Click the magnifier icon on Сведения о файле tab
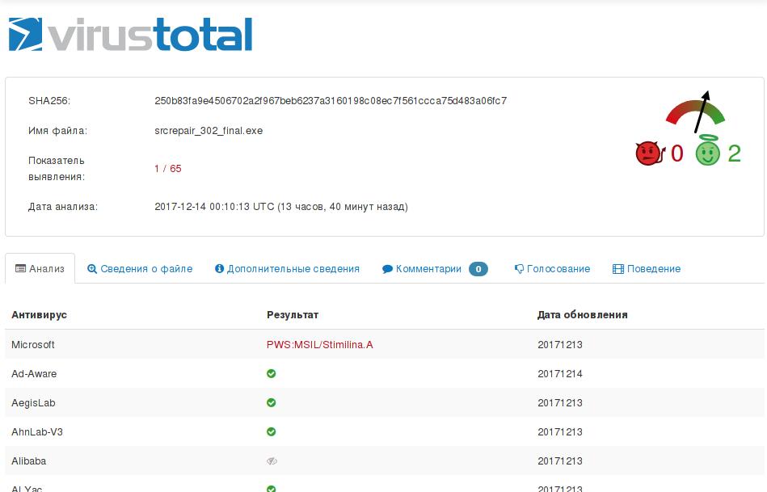The height and width of the screenshot is (492, 767). tap(92, 268)
